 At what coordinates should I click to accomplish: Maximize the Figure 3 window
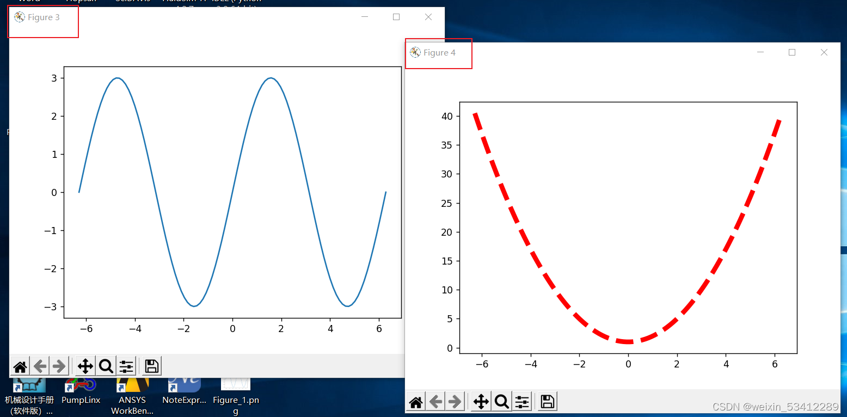click(396, 17)
